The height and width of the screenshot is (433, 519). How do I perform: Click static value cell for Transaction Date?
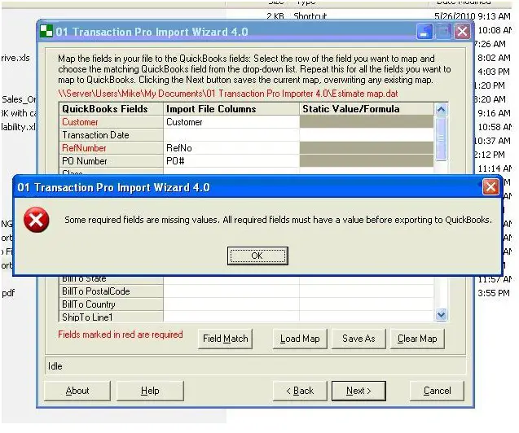(x=367, y=135)
